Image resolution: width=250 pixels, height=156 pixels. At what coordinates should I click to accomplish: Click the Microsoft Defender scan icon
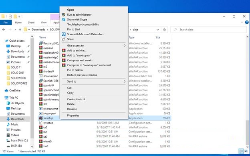tap(64, 34)
